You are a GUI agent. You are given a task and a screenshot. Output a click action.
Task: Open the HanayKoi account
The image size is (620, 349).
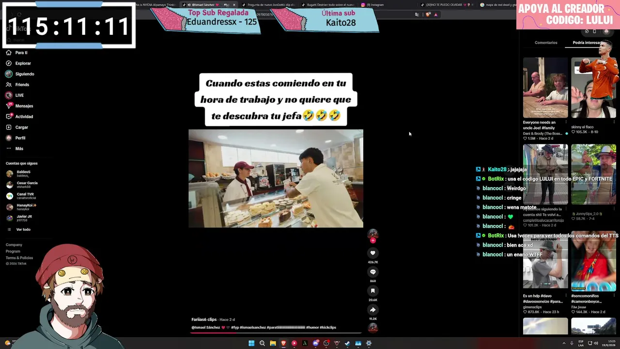click(x=21, y=207)
